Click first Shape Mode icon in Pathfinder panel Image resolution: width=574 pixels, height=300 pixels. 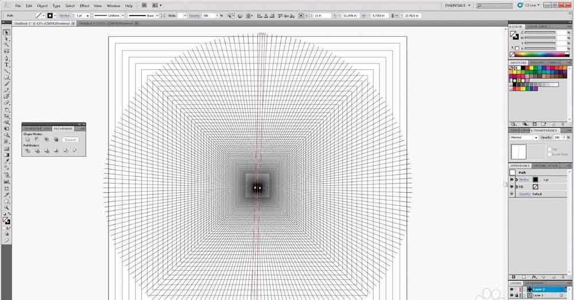pyautogui.click(x=28, y=139)
